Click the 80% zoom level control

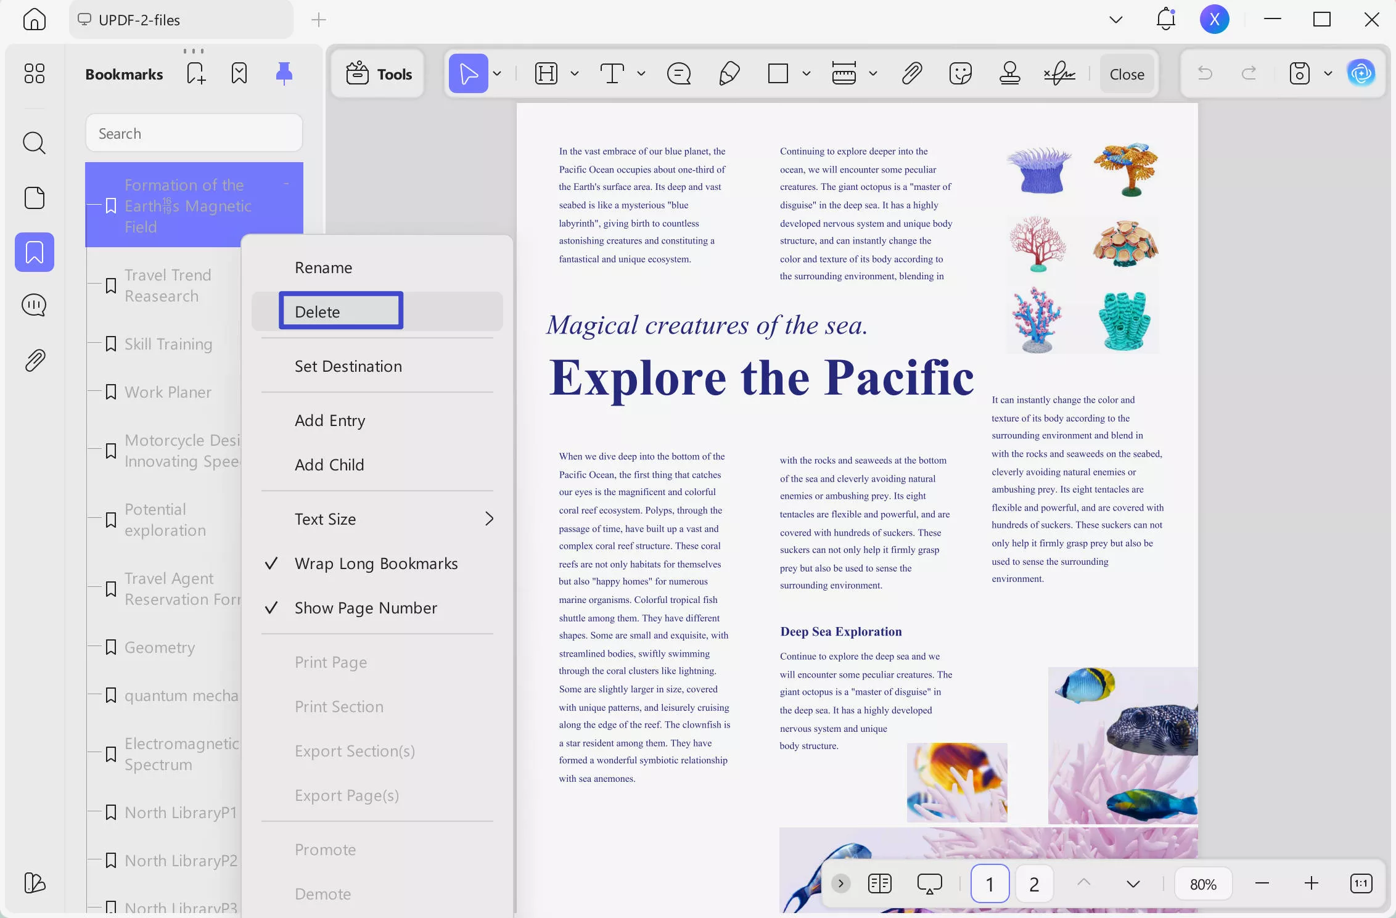tap(1202, 883)
